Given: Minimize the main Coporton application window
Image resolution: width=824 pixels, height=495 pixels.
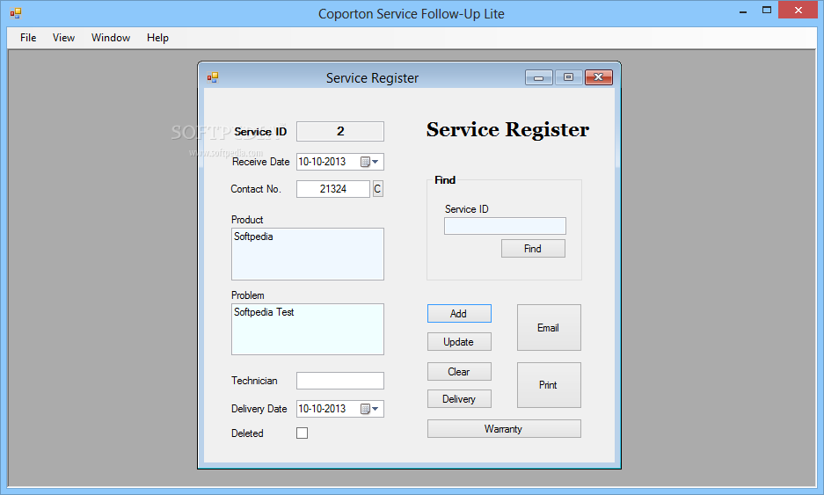Looking at the screenshot, I should pos(743,11).
